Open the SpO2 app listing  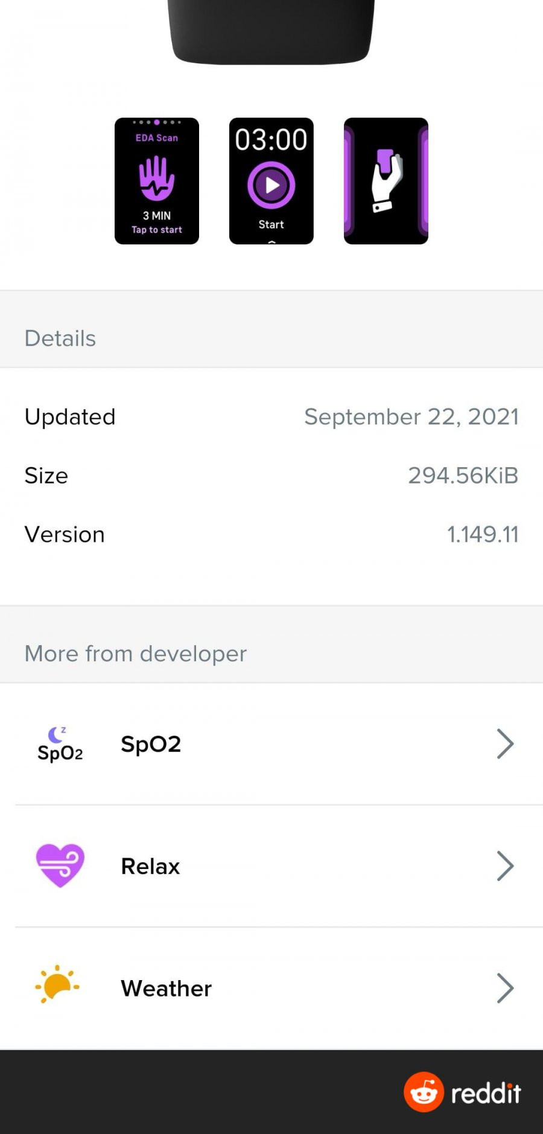click(271, 744)
